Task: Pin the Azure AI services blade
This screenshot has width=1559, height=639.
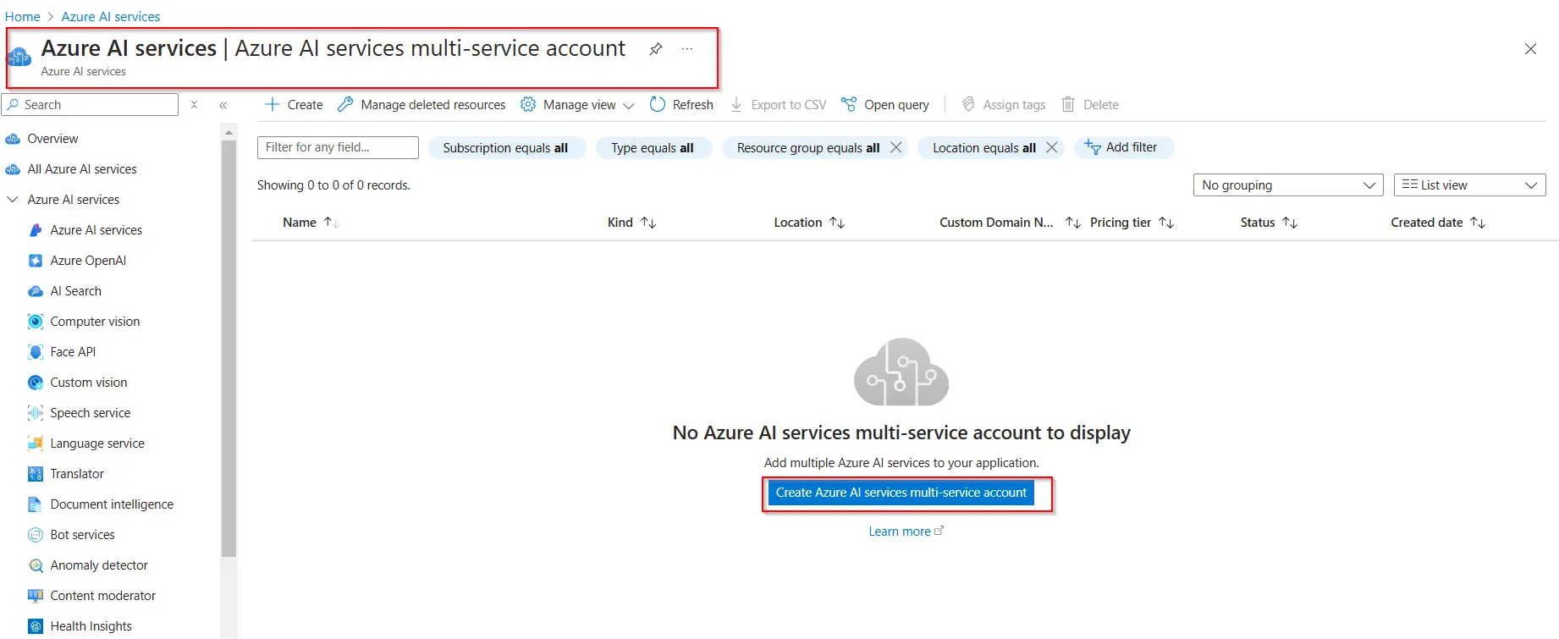Action: pos(655,49)
